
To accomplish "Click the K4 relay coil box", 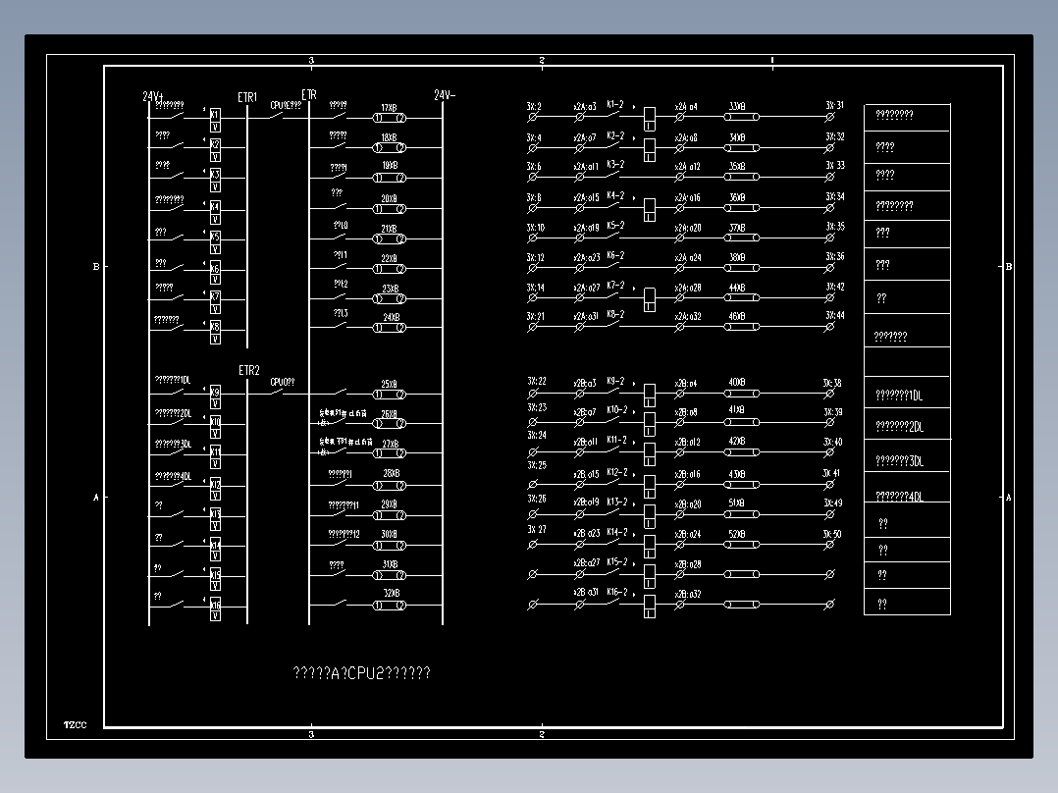I will point(215,212).
